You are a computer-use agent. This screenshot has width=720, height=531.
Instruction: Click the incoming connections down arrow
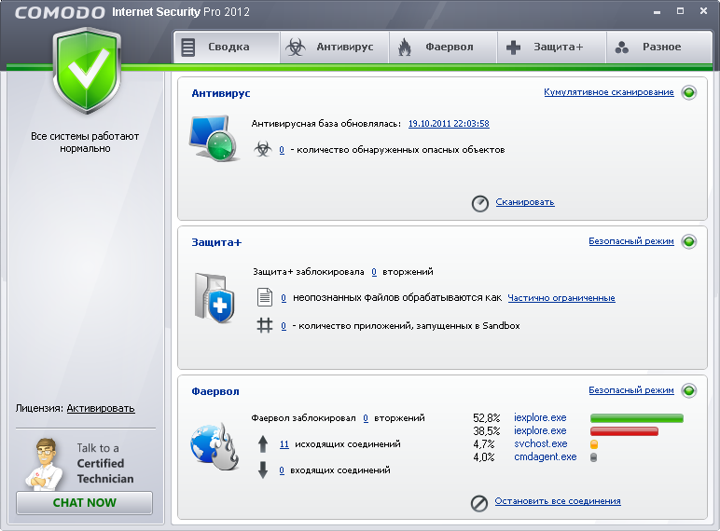point(263,470)
